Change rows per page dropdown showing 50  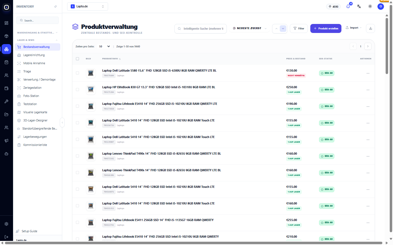point(104,47)
